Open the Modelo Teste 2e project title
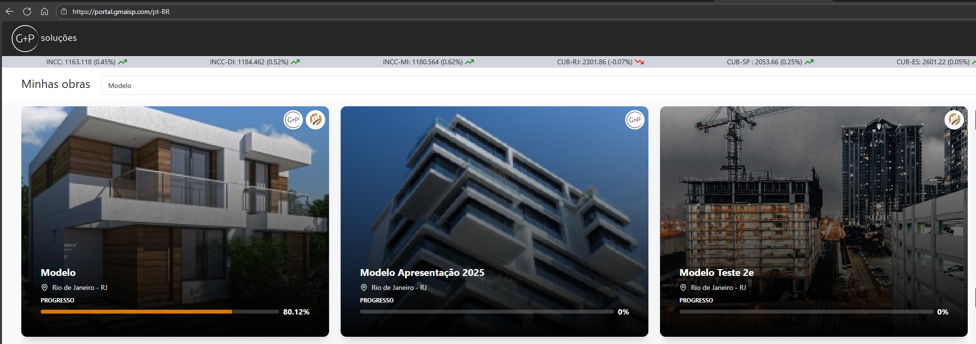Screen dimensions: 976x344 [x=716, y=272]
